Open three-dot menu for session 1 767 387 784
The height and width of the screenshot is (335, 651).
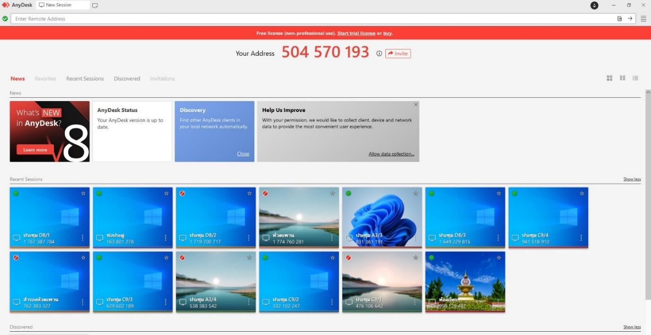click(x=83, y=238)
